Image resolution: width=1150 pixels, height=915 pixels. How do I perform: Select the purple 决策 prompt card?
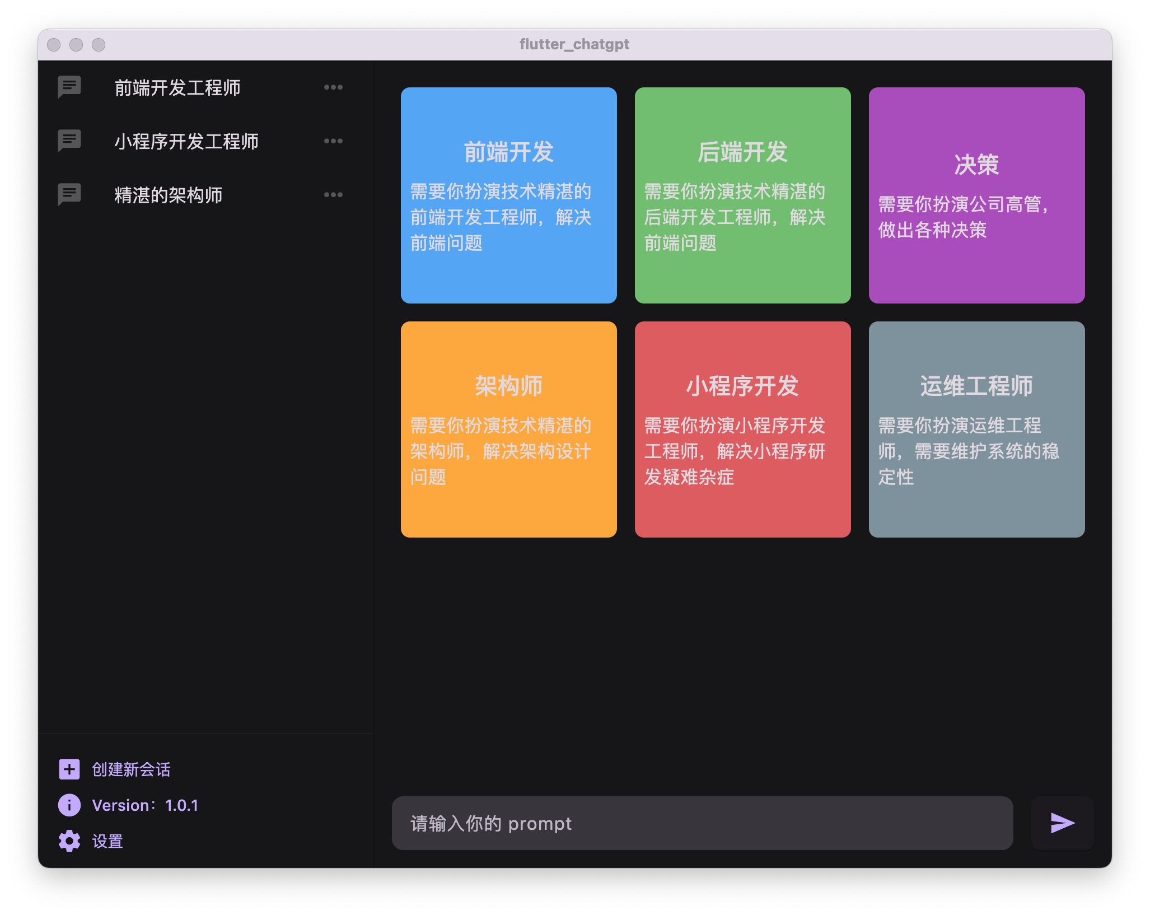[x=976, y=195]
